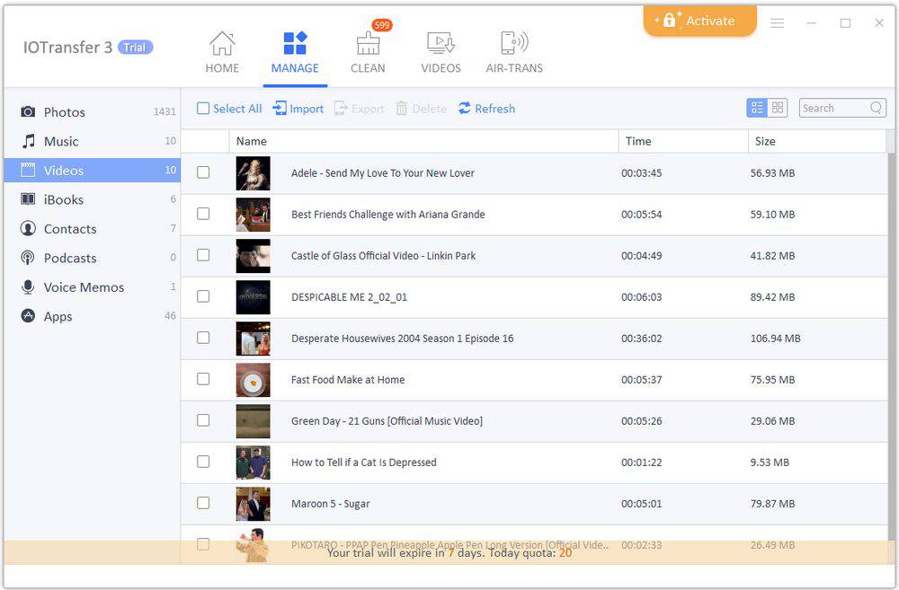This screenshot has height=590, width=899.
Task: Open Contacts in the sidebar
Action: tap(93, 229)
